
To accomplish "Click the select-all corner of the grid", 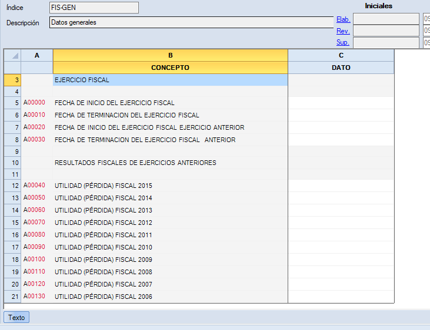I will coord(12,55).
